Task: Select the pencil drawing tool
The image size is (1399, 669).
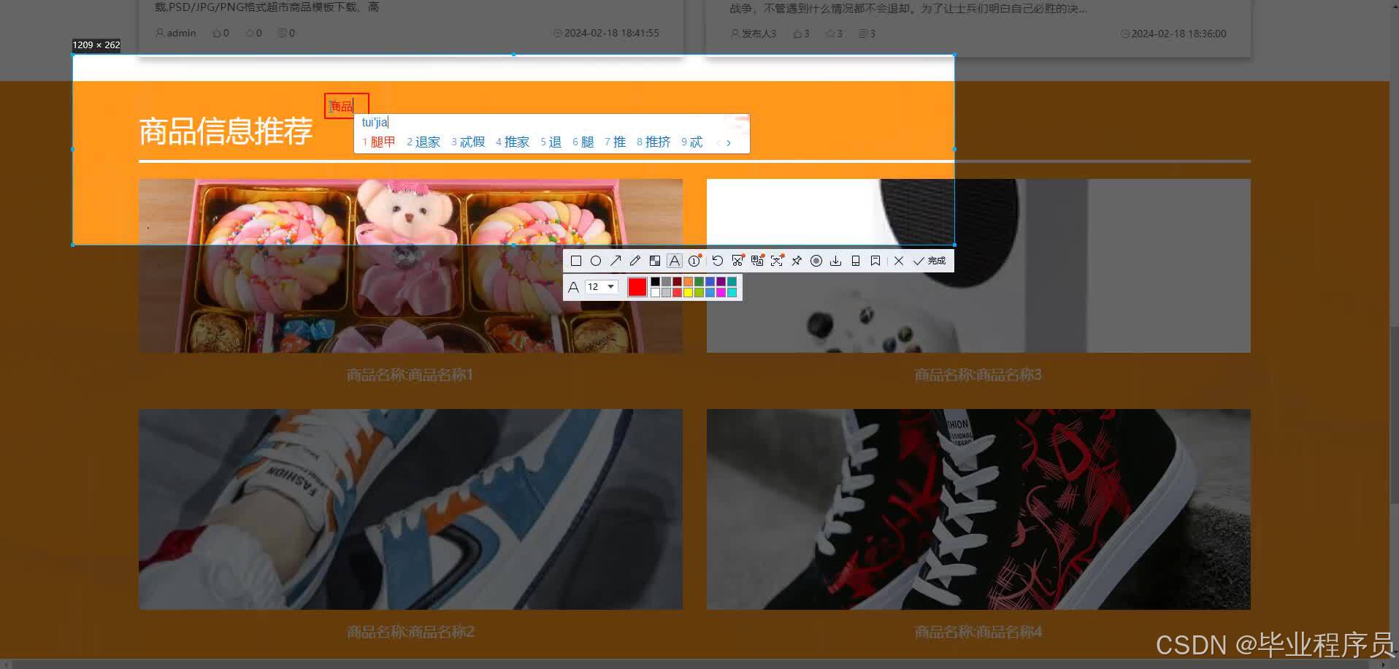Action: coord(635,261)
